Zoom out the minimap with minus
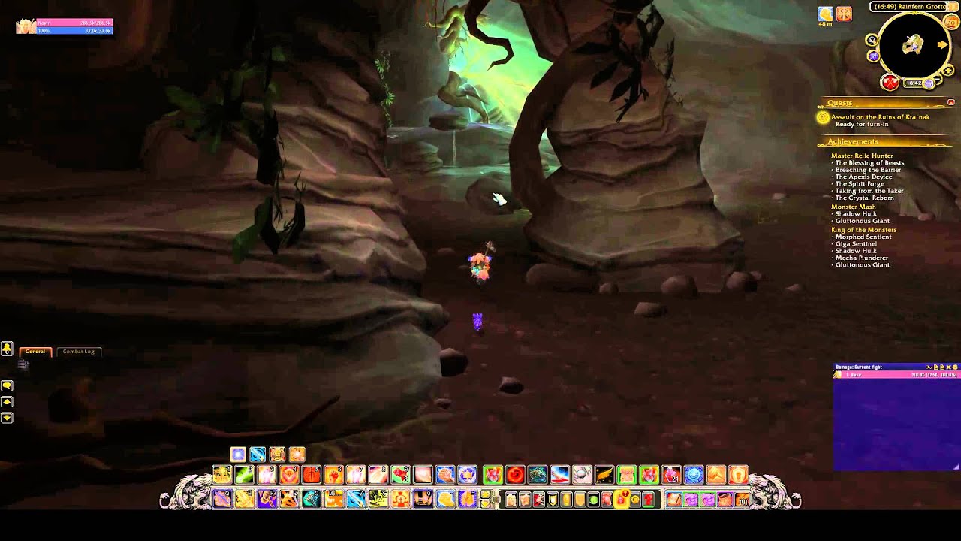 click(x=938, y=79)
